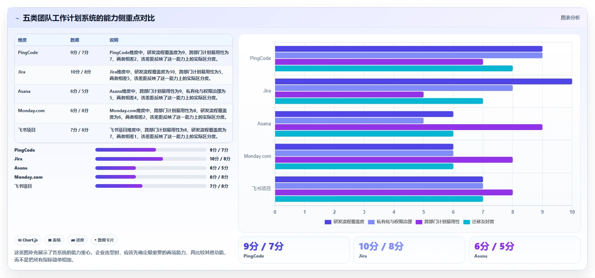Viewport: 595px width, 278px height.
Task: Select the 表格 chip
Action: pyautogui.click(x=54, y=240)
